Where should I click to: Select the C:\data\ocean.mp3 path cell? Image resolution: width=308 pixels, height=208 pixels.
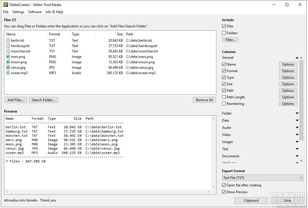point(141,73)
